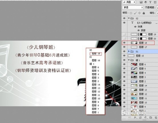Click the 《少儿钢琴班》 text on canvas
The height and width of the screenshot is (123, 158).
pos(41,47)
